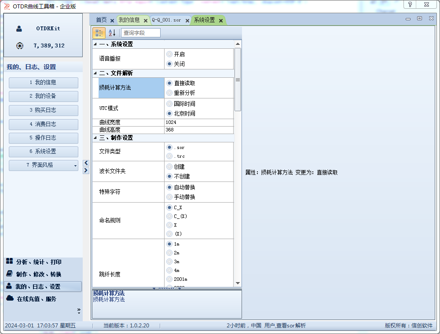
Task: Collapse the 三、制作设置 category
Action: (95, 138)
